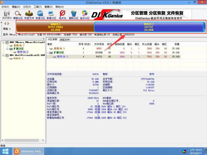Select 系统(D:) in the left tree

pyautogui.click(x=19, y=45)
